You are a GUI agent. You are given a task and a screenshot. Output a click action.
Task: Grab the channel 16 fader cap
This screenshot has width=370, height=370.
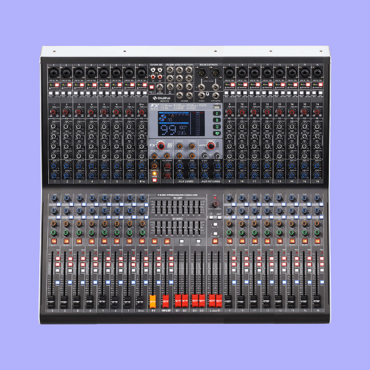click(316, 302)
